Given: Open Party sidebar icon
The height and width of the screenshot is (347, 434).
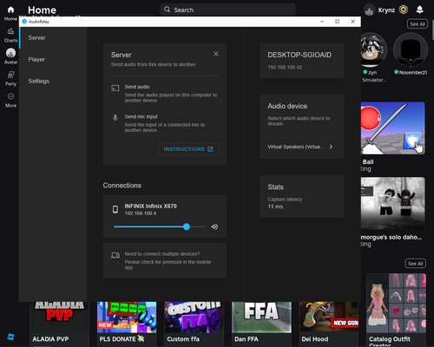Looking at the screenshot, I should pyautogui.click(x=10, y=75).
